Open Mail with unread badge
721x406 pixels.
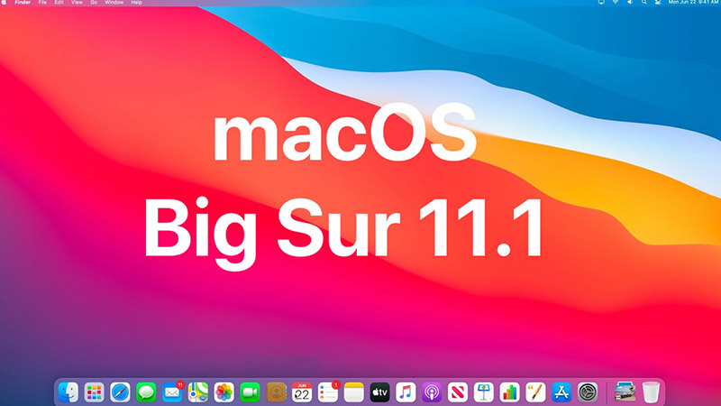[x=172, y=392]
